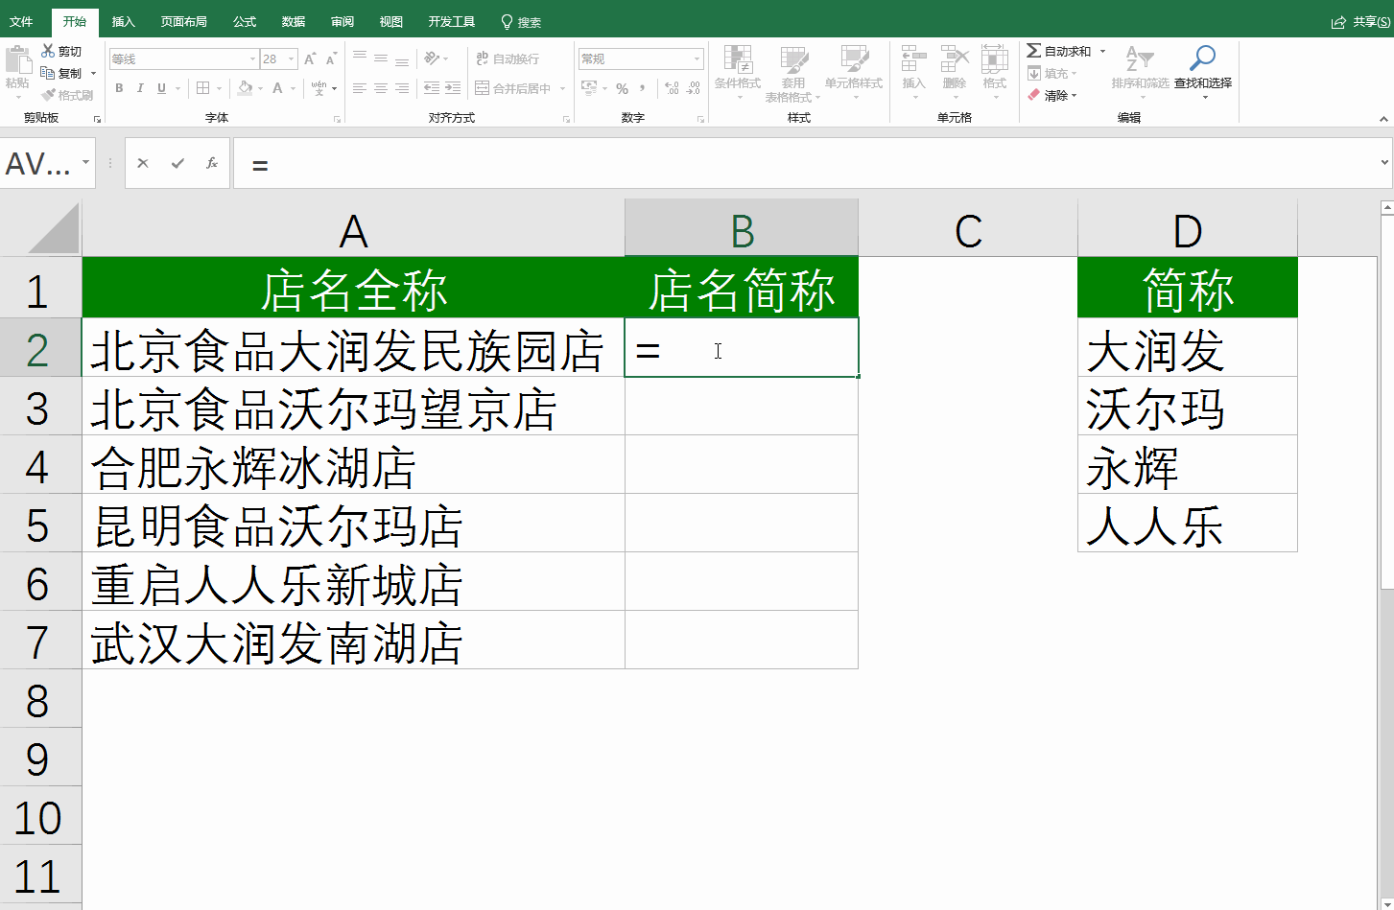Click the formula bar cancel X icon
The width and height of the screenshot is (1394, 910).
tap(143, 163)
